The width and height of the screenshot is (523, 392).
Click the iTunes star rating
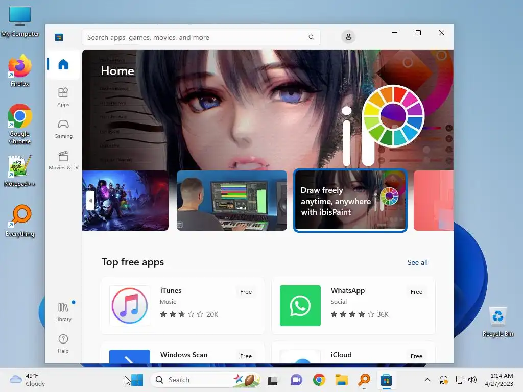tap(182, 314)
